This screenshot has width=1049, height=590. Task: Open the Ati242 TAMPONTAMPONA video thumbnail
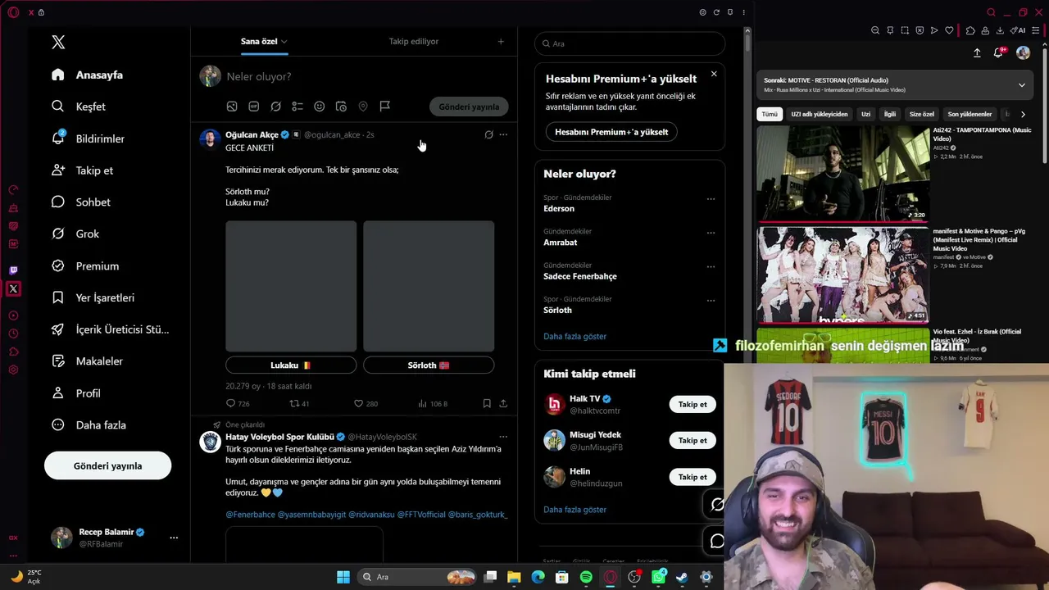pyautogui.click(x=842, y=174)
